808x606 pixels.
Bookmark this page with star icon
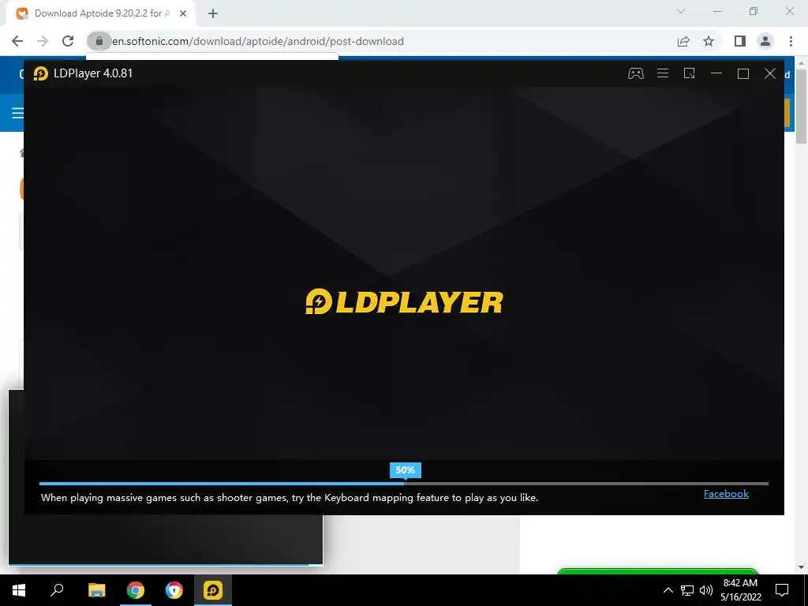[x=709, y=41]
